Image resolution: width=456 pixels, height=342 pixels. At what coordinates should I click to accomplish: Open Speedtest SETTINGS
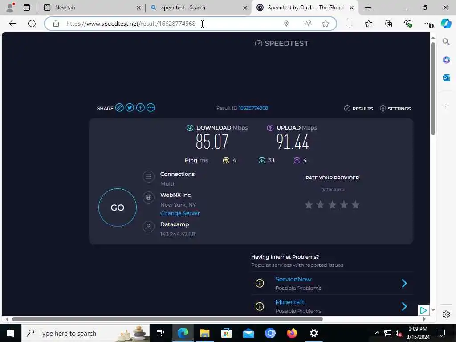coord(395,109)
